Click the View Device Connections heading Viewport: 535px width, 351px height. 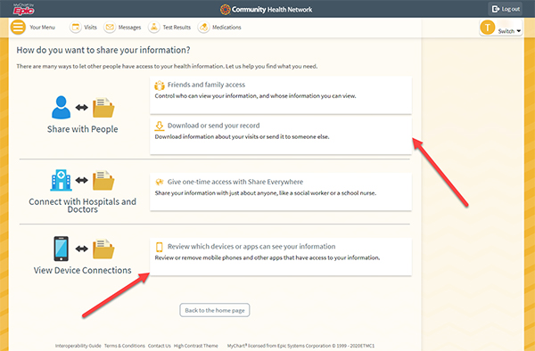[x=83, y=270]
